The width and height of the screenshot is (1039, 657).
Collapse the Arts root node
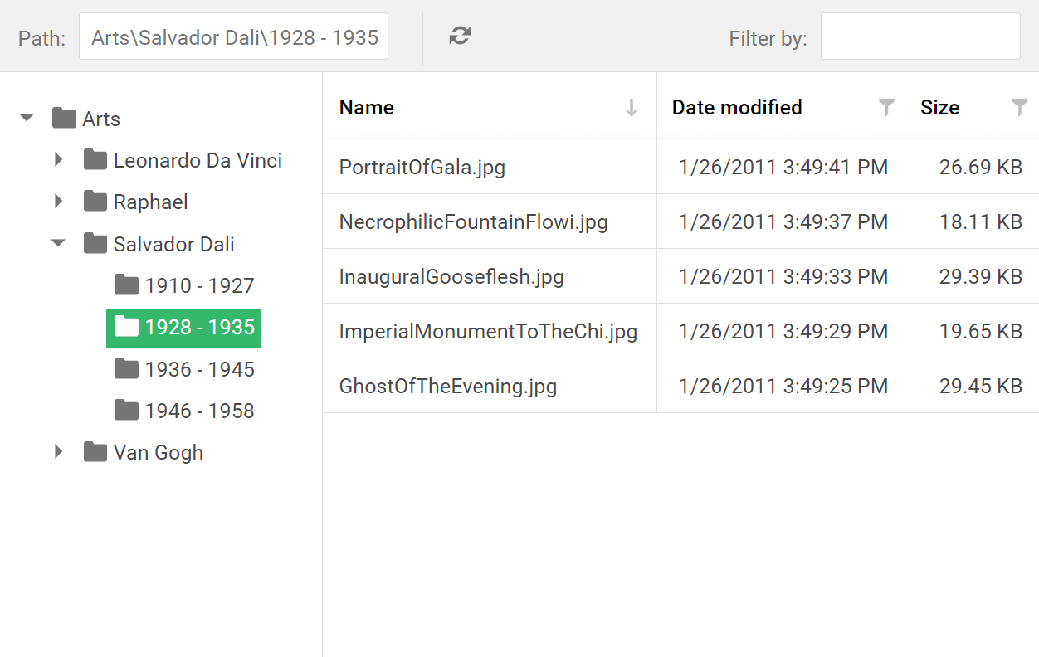click(x=27, y=119)
